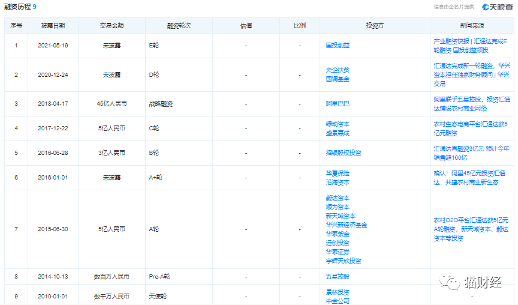This screenshot has height=305, width=518.
Task: Open news link 汇通达完成新一轮融资 华兴资本
Action: 472,75
